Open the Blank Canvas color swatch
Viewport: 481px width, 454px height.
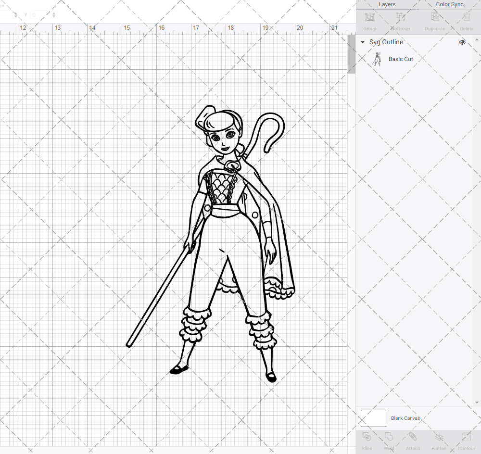pos(373,418)
